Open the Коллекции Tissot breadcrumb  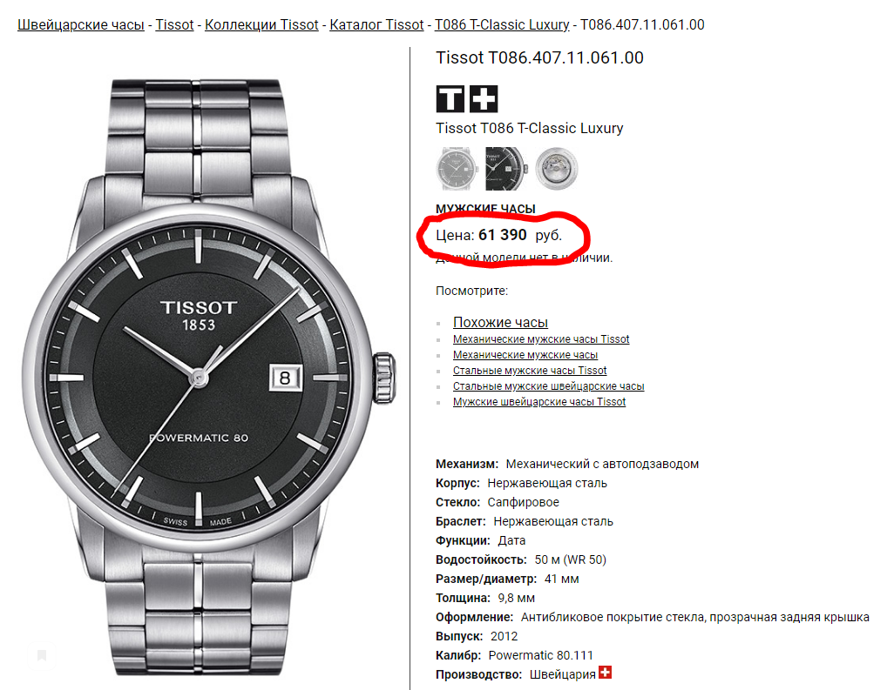tap(261, 25)
